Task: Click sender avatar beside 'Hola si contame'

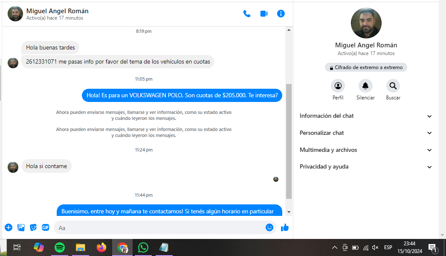Action: pos(13,167)
